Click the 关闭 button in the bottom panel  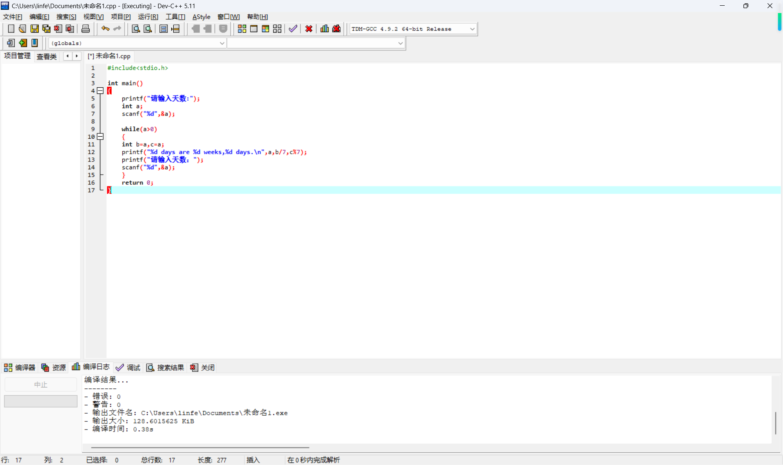click(x=203, y=368)
